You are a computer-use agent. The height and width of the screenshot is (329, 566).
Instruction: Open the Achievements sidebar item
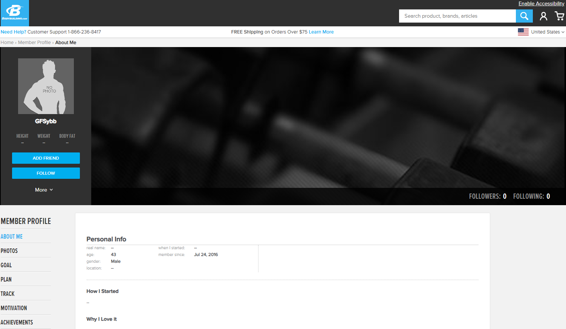click(x=17, y=322)
